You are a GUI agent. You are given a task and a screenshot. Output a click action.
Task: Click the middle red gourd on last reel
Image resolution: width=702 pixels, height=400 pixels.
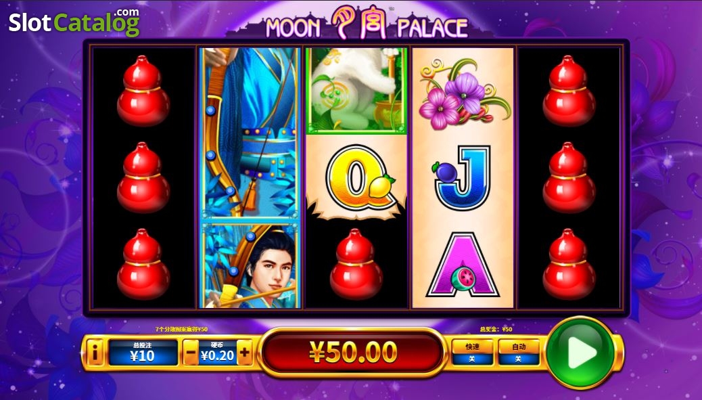click(569, 178)
